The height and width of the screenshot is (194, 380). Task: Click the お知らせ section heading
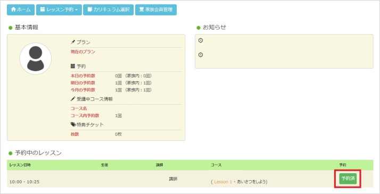coord(214,28)
